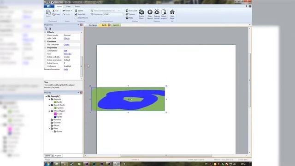Open the Scirra Store
The height and width of the screenshot is (166, 295).
142,14
